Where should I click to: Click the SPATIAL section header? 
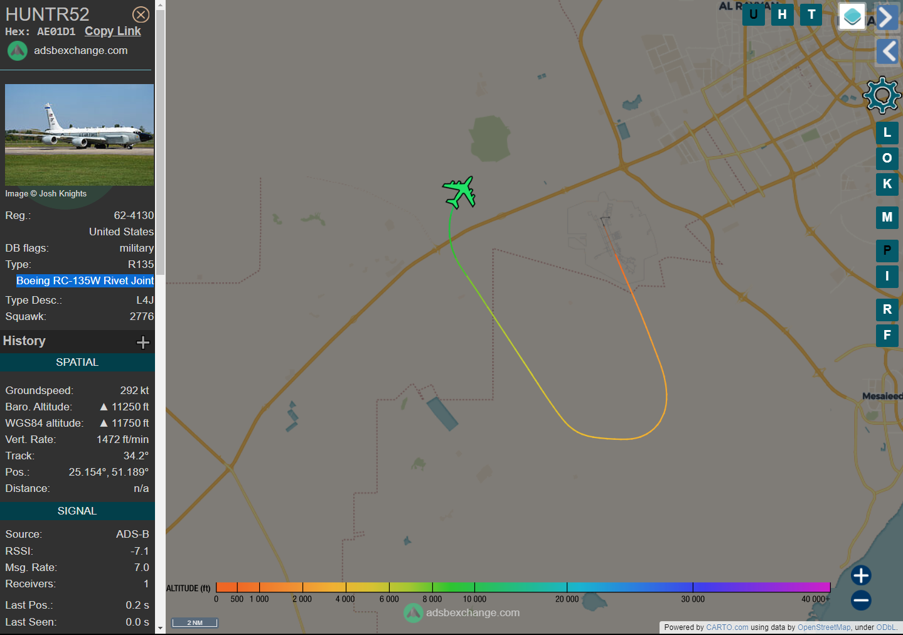click(77, 363)
